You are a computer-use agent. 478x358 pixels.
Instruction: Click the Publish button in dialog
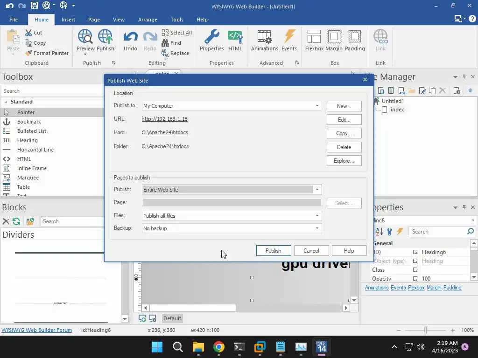274,250
